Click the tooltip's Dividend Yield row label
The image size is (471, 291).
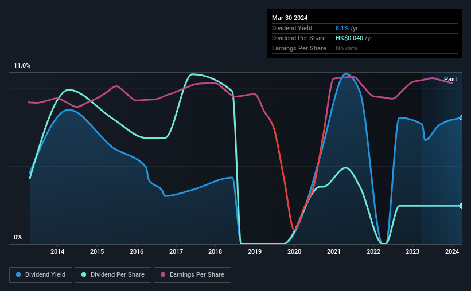click(292, 28)
